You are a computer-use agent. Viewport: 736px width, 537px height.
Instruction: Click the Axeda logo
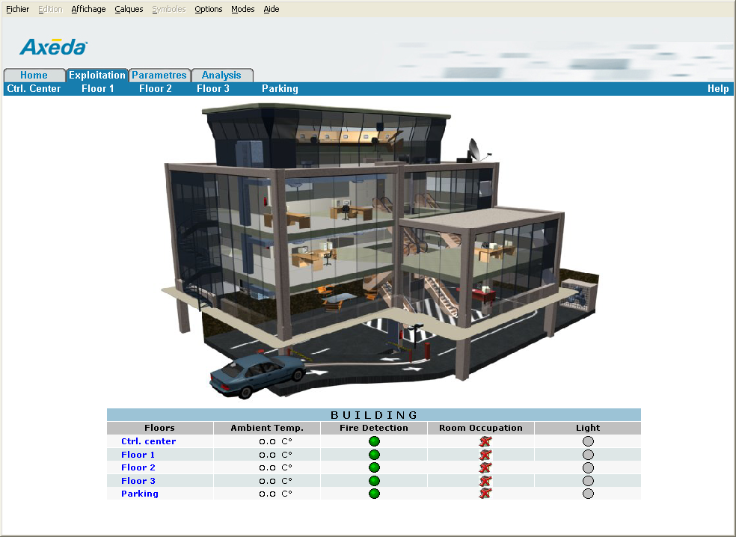pos(54,47)
